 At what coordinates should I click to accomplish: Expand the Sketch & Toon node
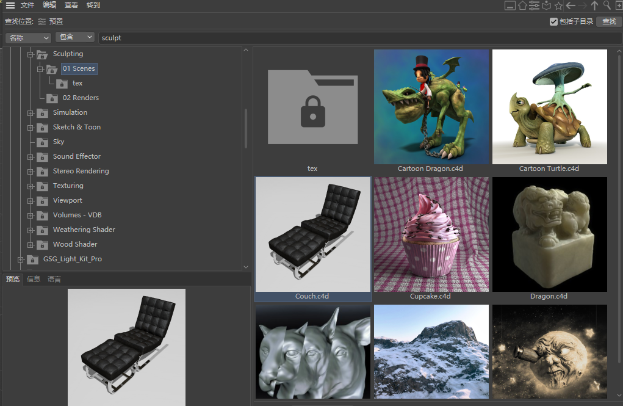point(30,128)
